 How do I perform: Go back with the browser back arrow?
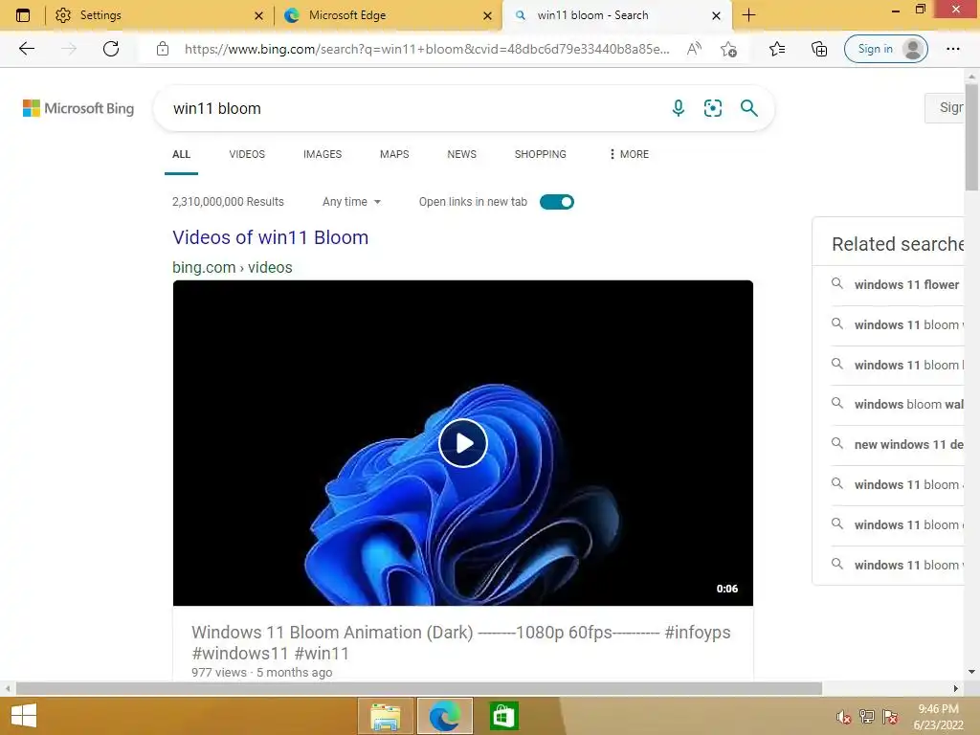(26, 49)
